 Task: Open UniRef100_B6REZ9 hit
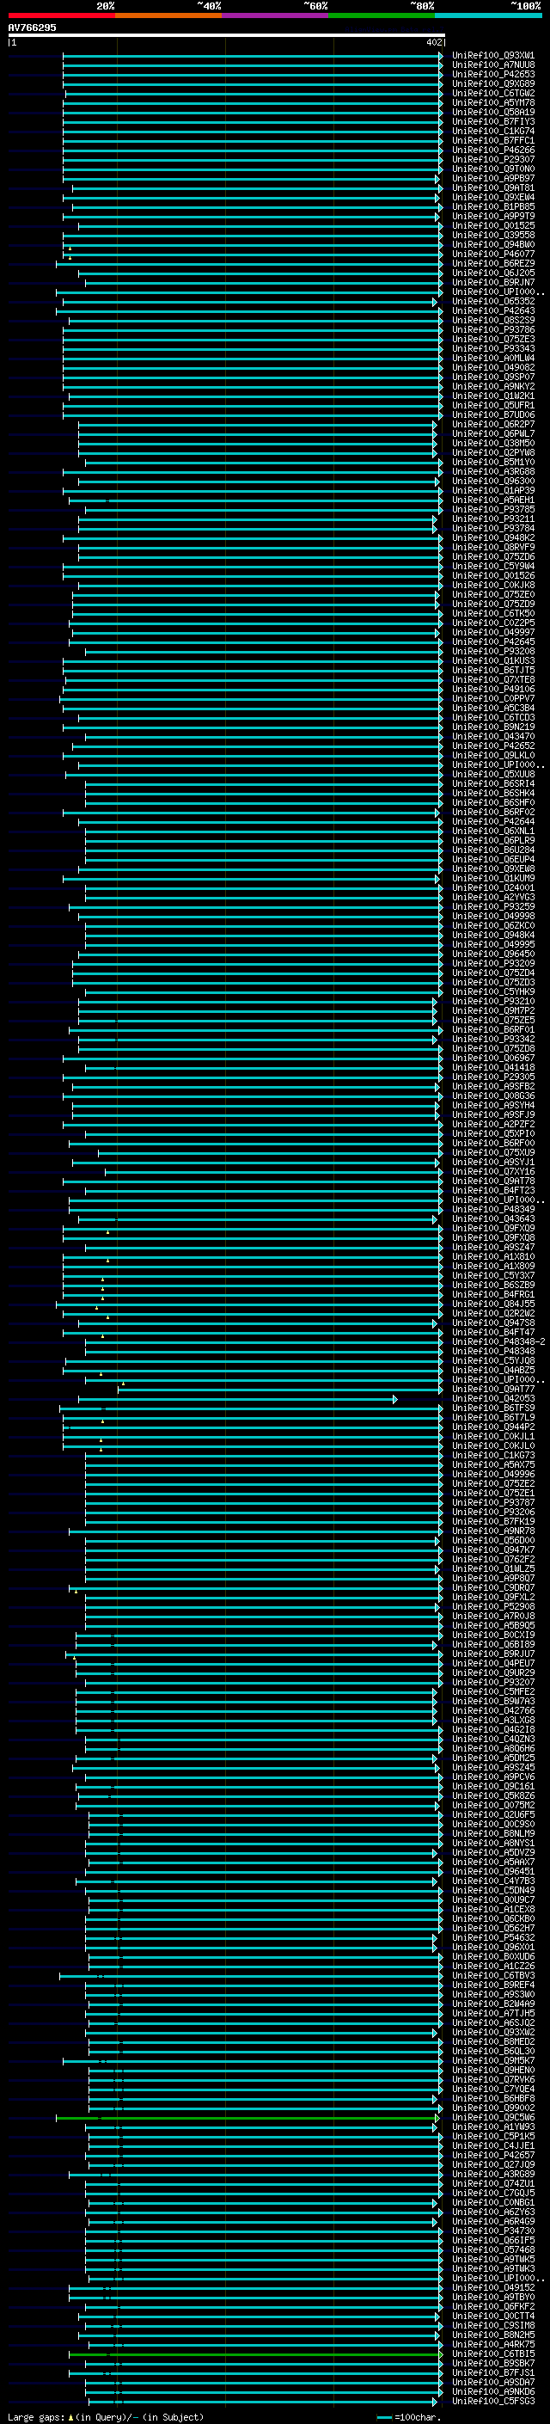(493, 263)
